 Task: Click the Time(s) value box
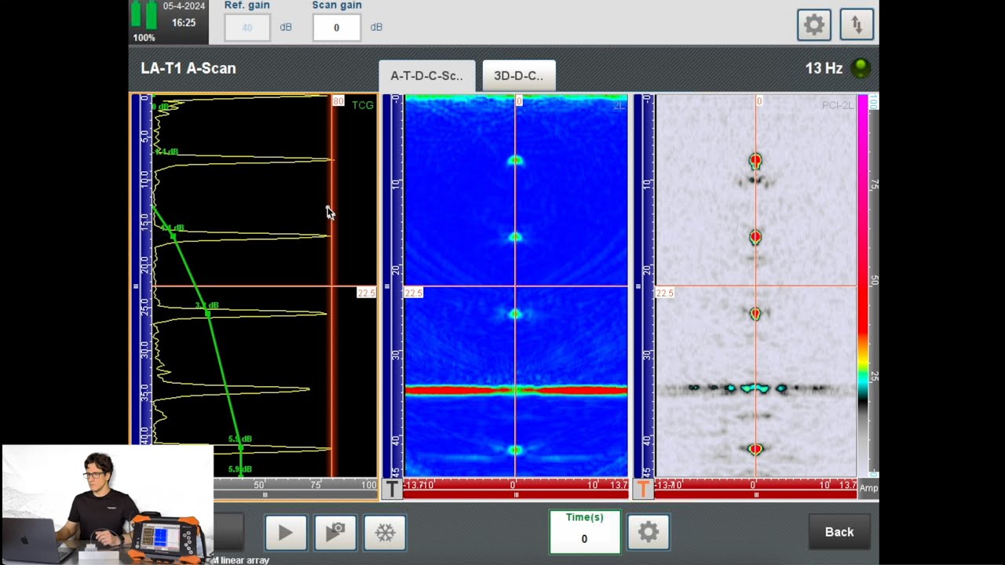click(584, 532)
